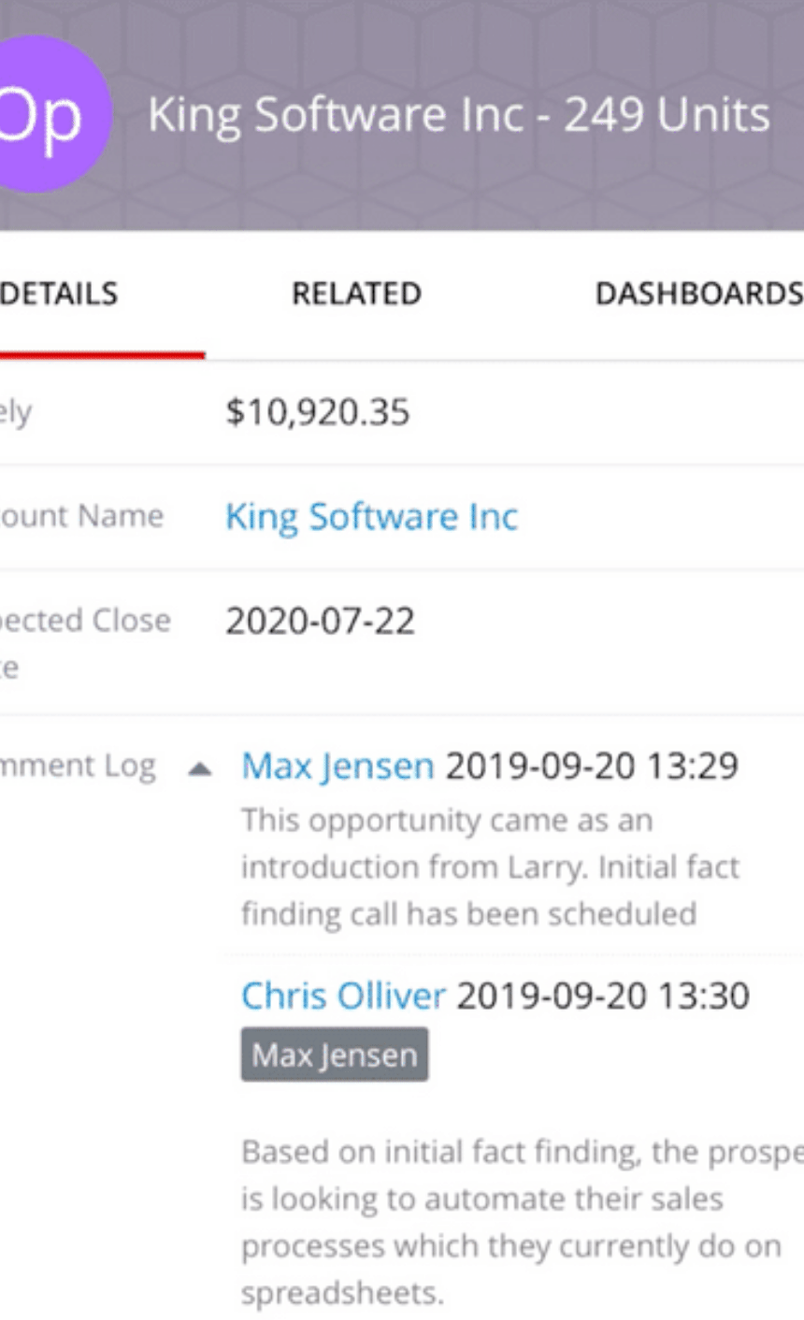The height and width of the screenshot is (1320, 804).
Task: Click the Comment Log field label
Action: pyautogui.click(x=78, y=767)
